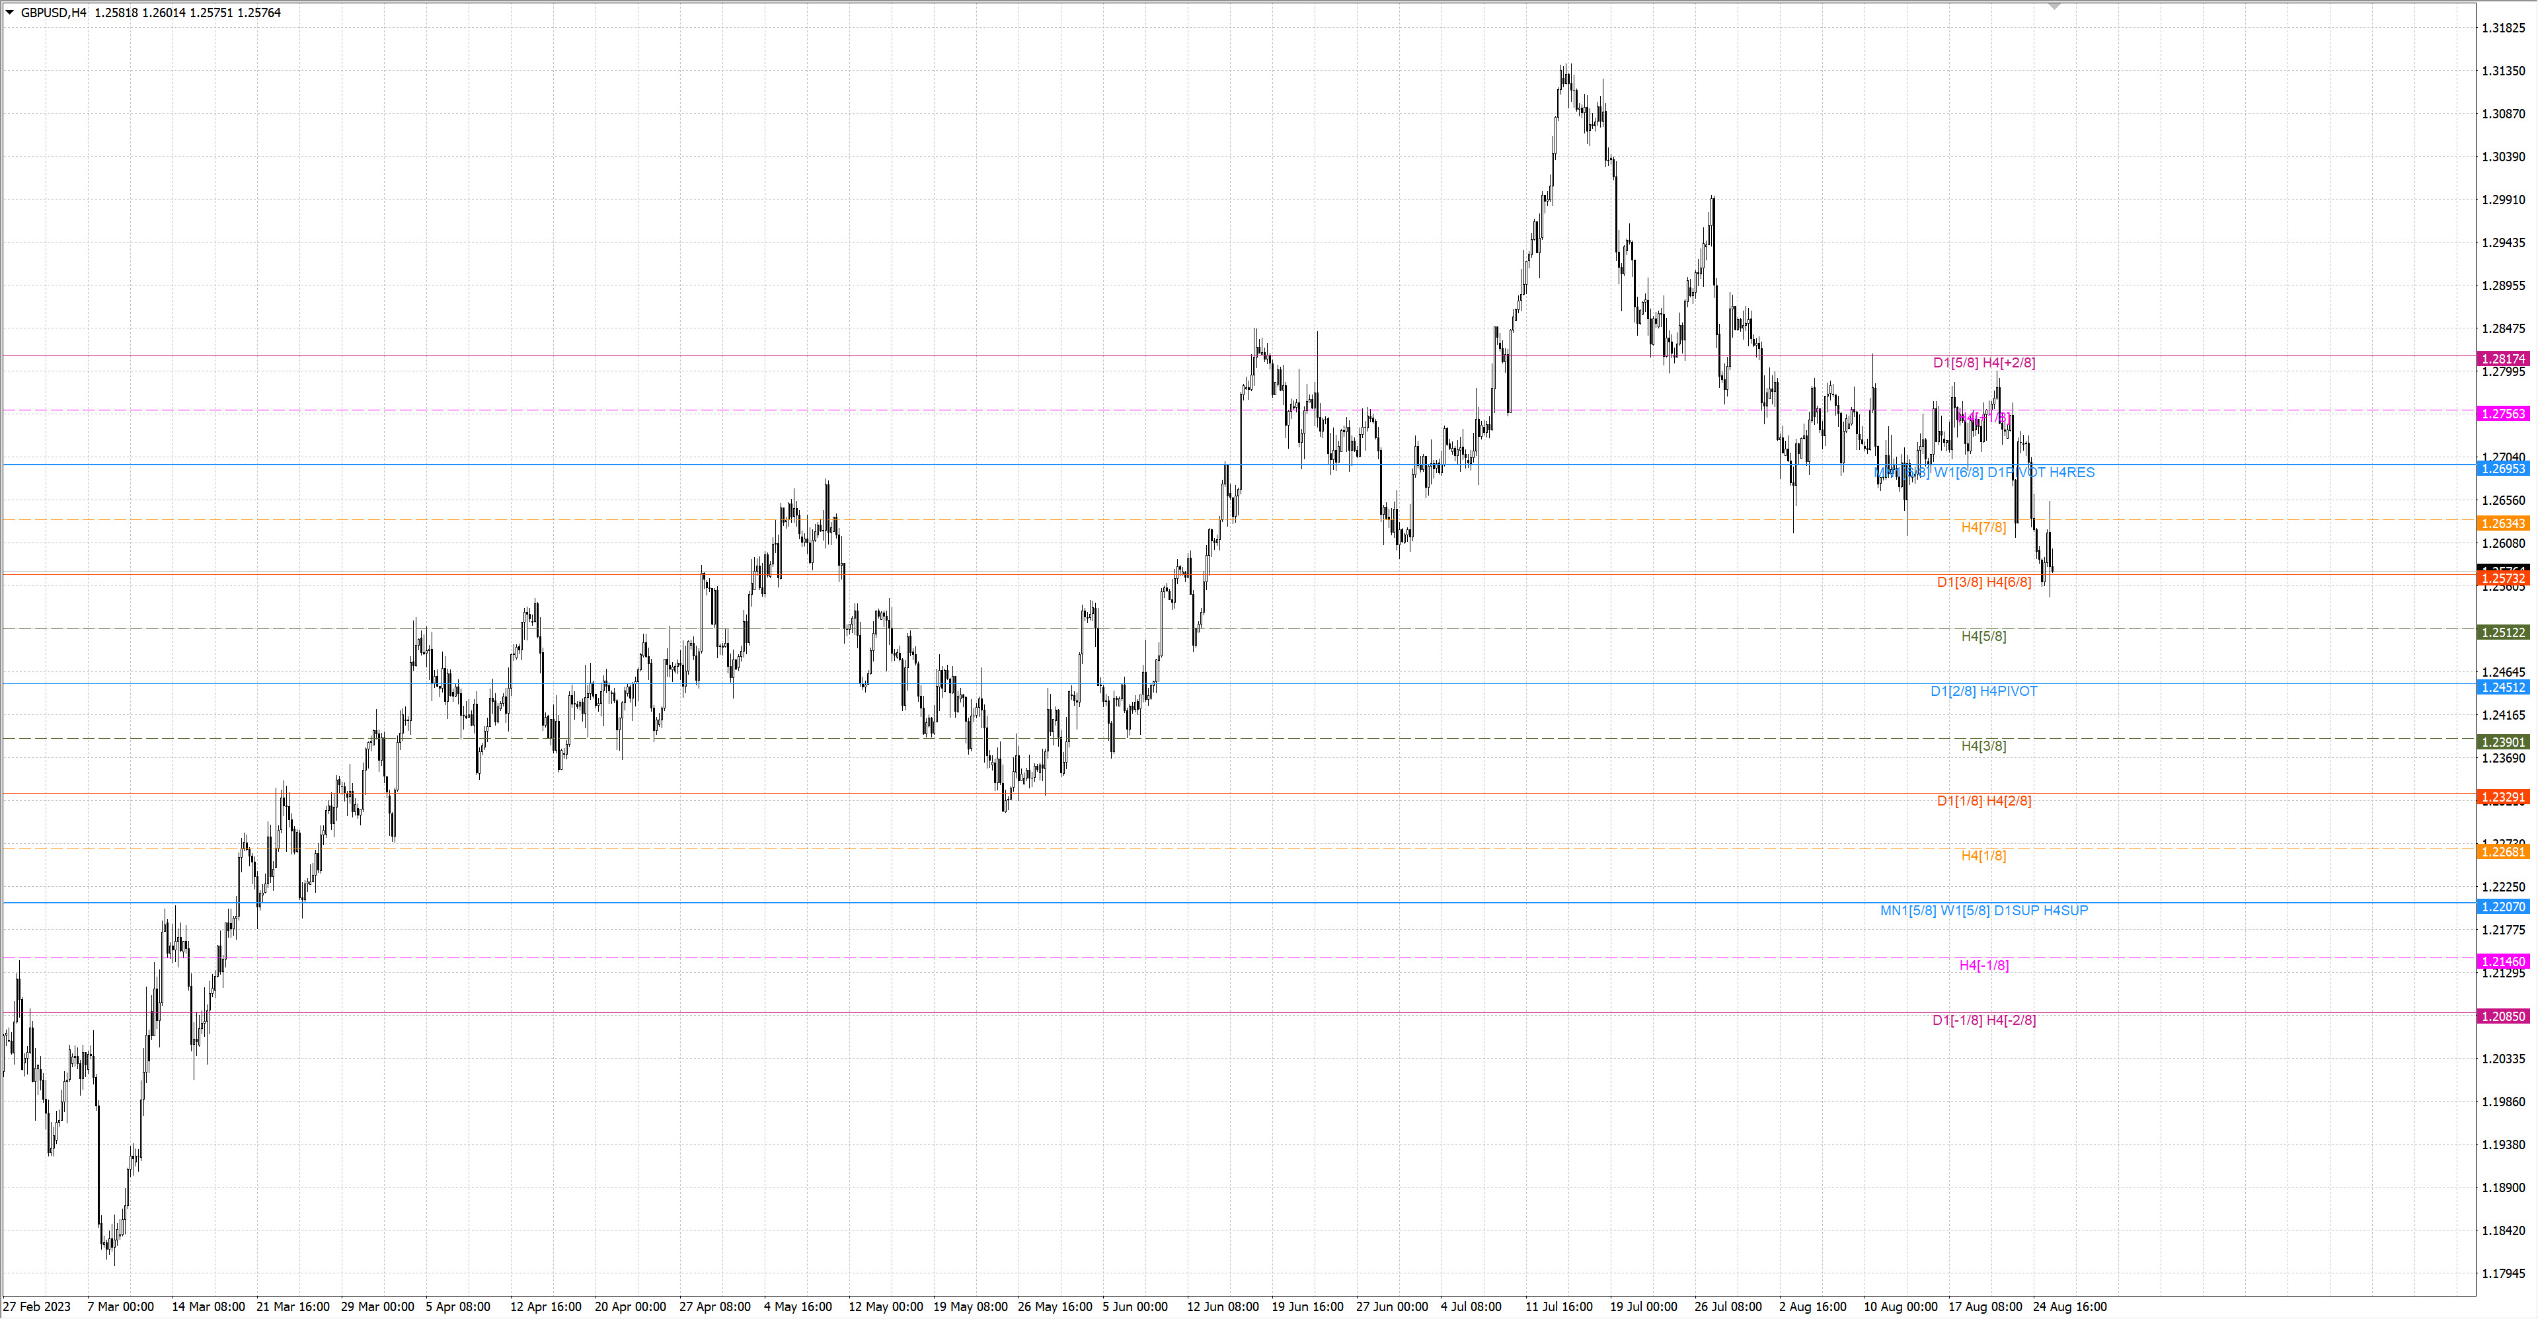
Task: Click the 27 Feb 2023 date on time axis
Action: [36, 1307]
